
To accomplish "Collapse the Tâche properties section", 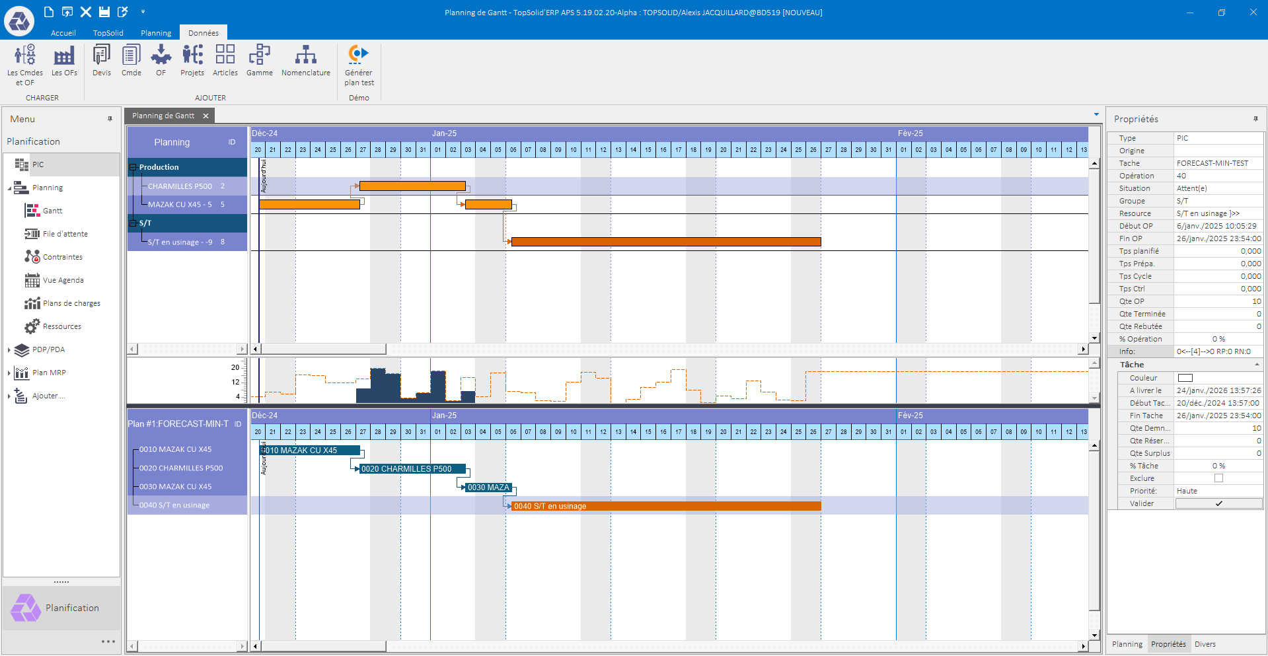I will coord(1257,365).
